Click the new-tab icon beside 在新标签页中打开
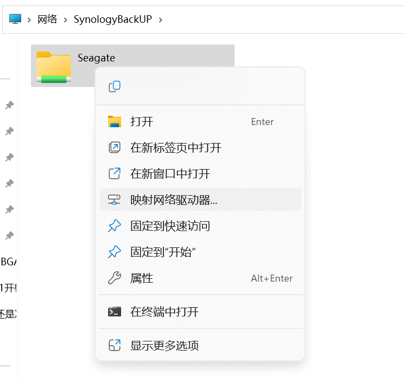This screenshot has height=380, width=404. pos(115,147)
